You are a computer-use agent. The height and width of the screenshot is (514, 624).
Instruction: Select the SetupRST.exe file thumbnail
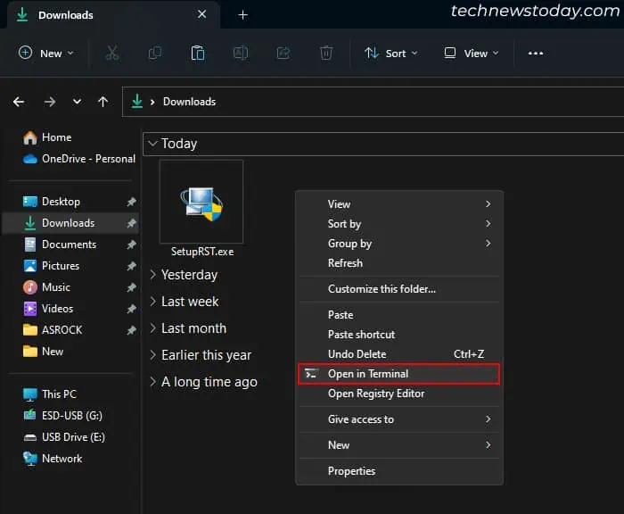[201, 203]
